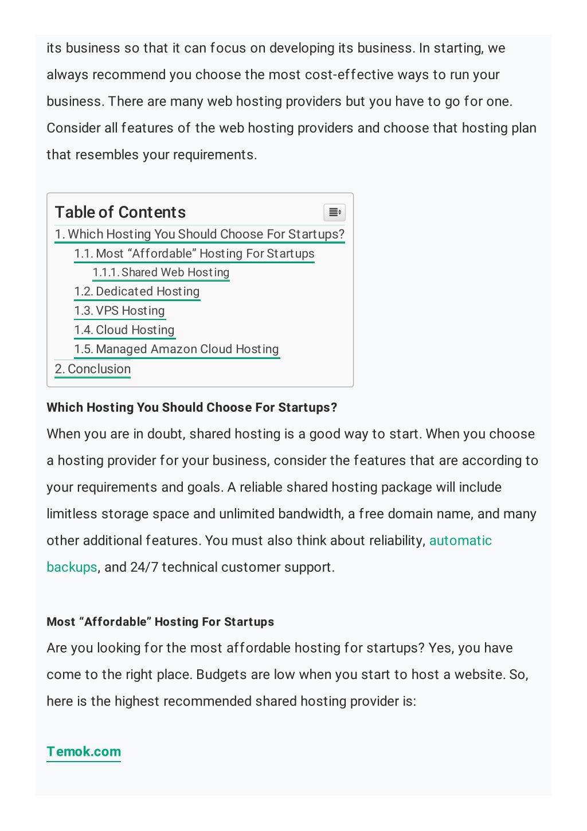
Task: Open the VPS Hosting contents entry
Action: (x=120, y=311)
